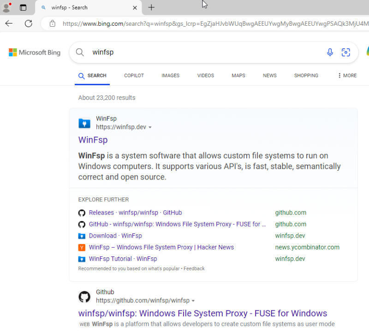Switch to the NEWS tab

[x=270, y=75]
